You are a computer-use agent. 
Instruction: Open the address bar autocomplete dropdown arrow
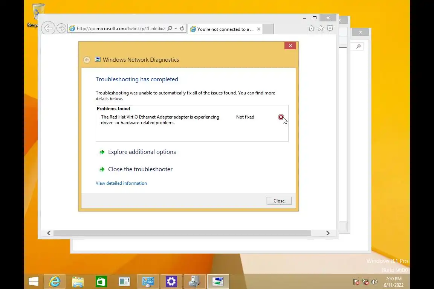[x=176, y=29]
